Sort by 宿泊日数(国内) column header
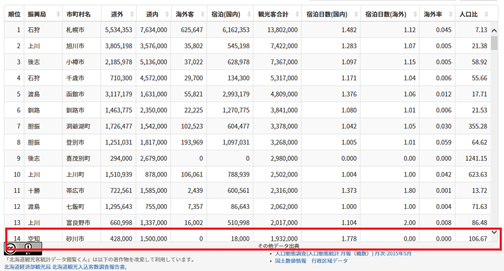 point(326,14)
